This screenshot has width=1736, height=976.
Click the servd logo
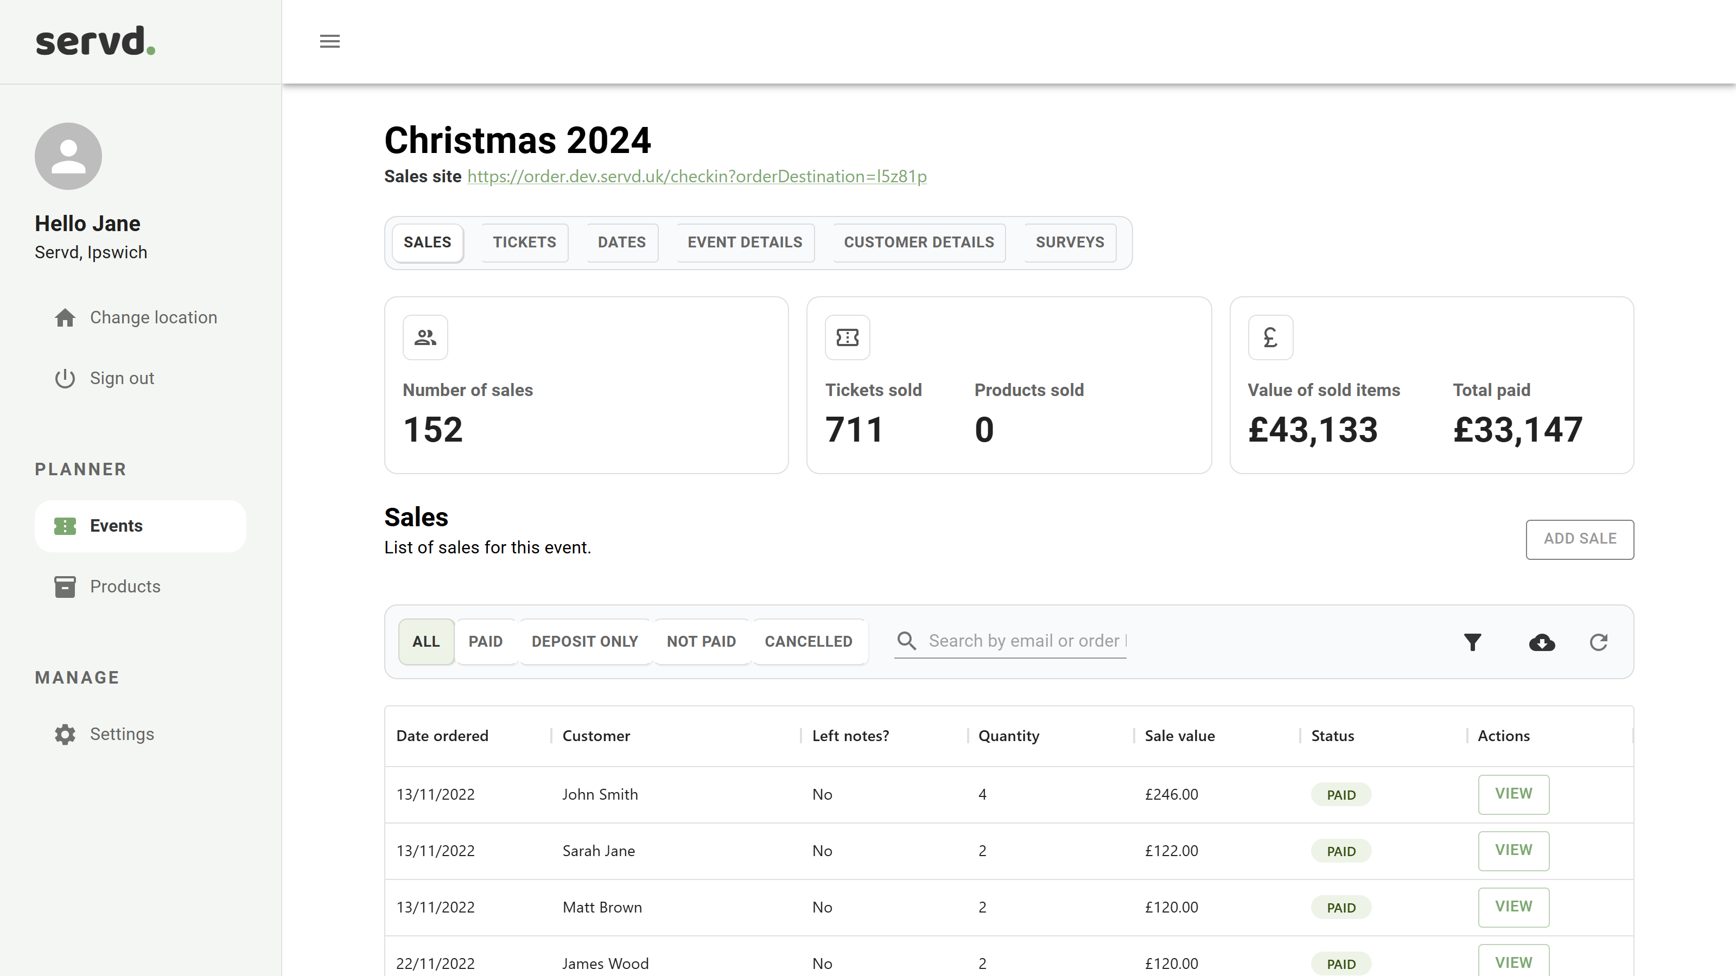point(95,41)
